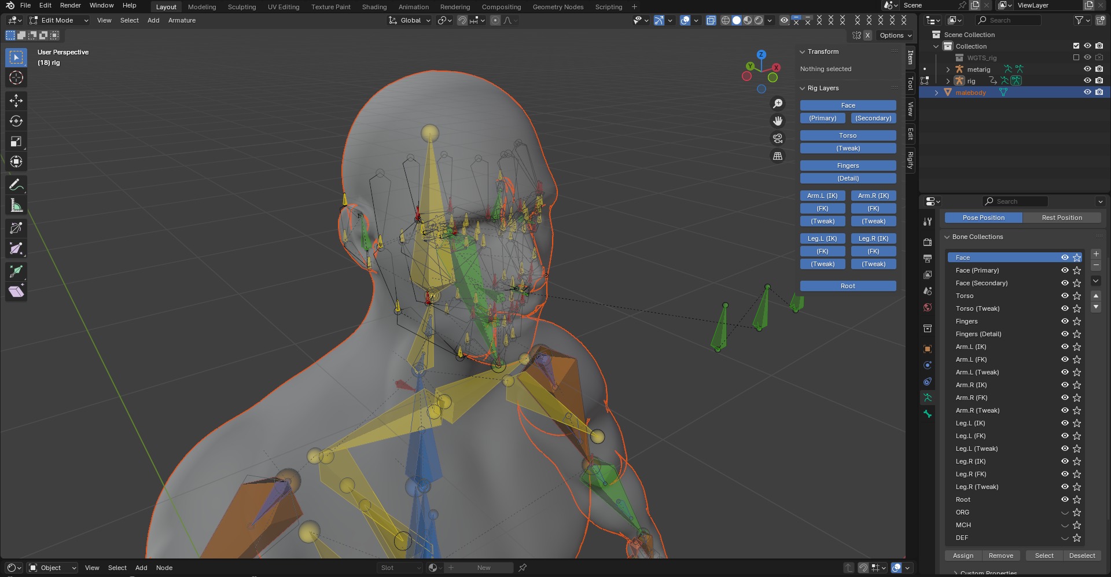Enable WGTS_rig collection checkbox
The image size is (1111, 577).
[x=1076, y=57]
